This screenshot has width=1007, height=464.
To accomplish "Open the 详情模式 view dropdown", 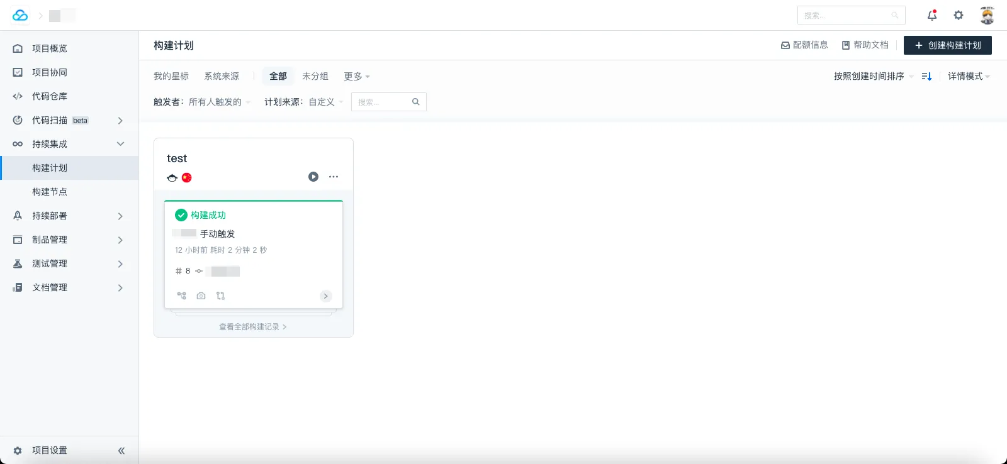I will (x=969, y=76).
